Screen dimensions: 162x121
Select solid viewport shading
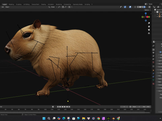(140, 7)
